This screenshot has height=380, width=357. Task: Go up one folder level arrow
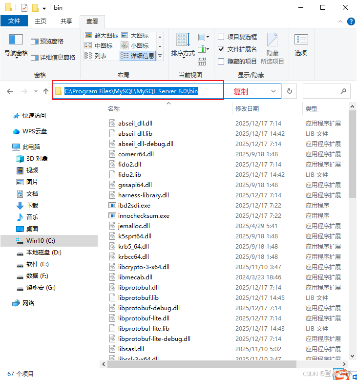(45, 91)
